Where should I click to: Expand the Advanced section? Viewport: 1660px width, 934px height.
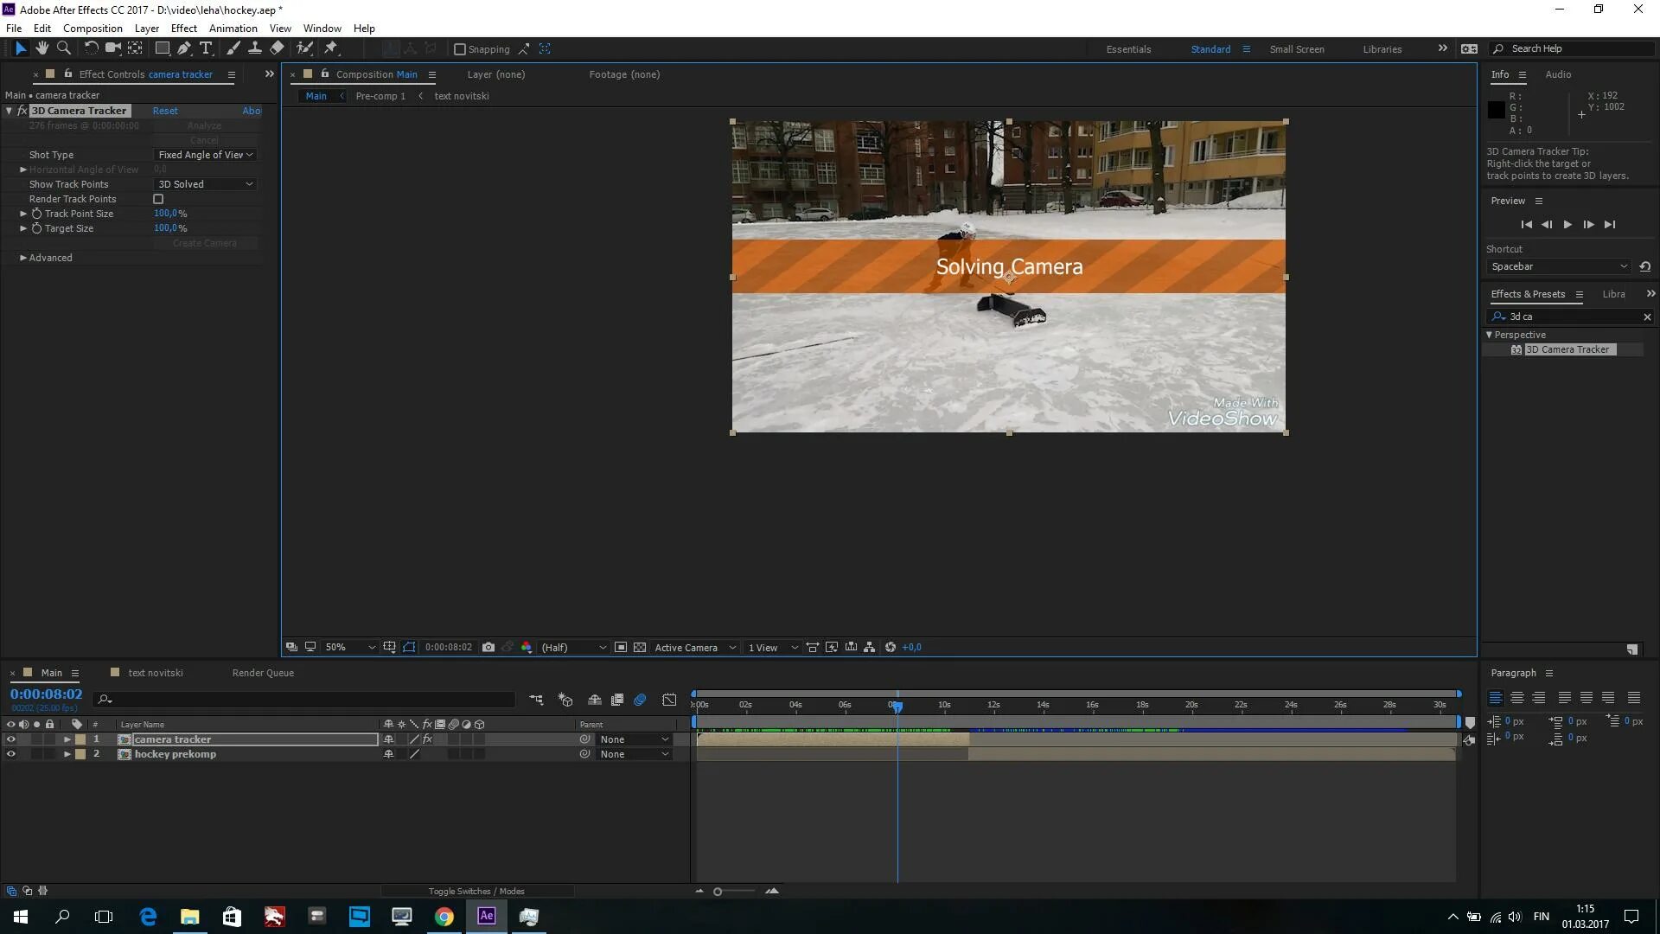click(23, 258)
